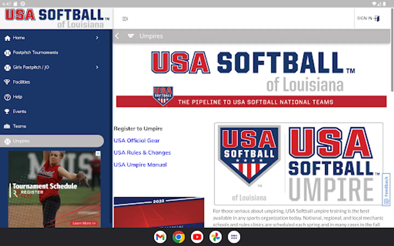Open Google Photos from the taskbar
This screenshot has width=394, height=246.
pos(216,237)
